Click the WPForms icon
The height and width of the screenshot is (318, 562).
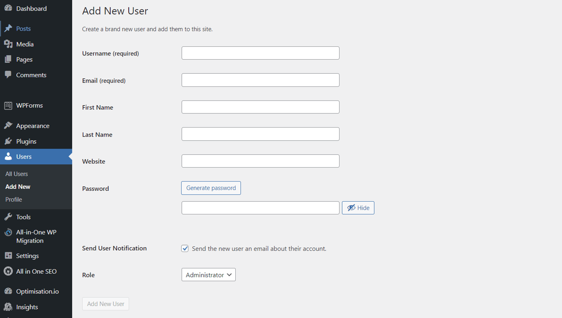[8, 105]
